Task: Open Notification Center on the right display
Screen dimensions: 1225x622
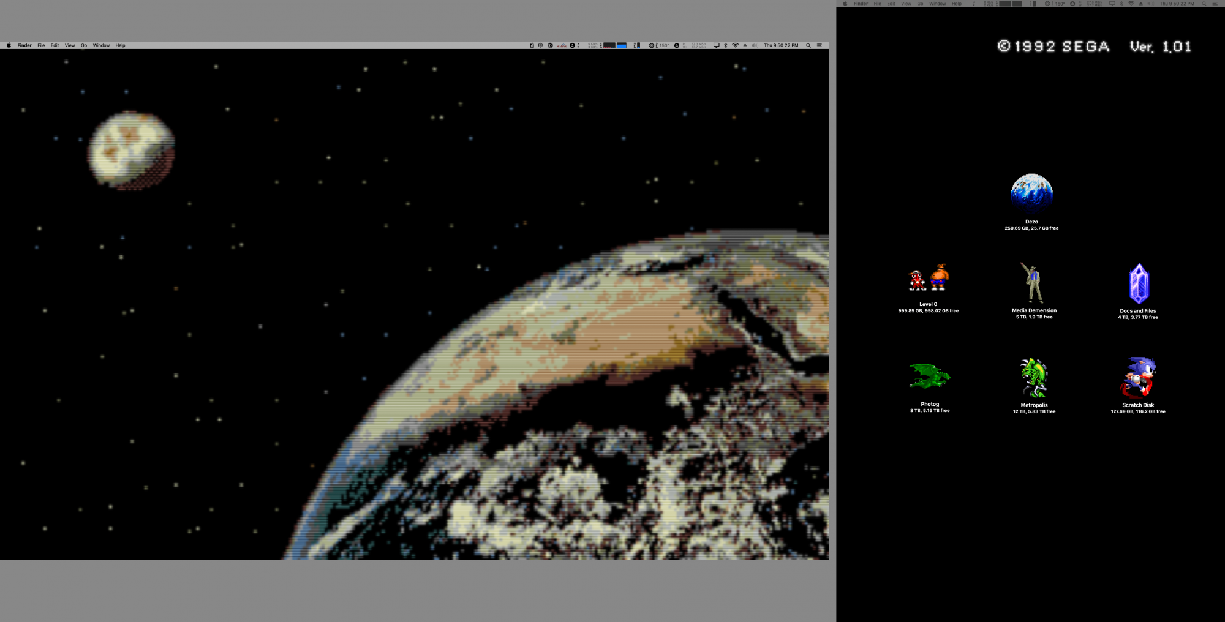Action: tap(1215, 4)
